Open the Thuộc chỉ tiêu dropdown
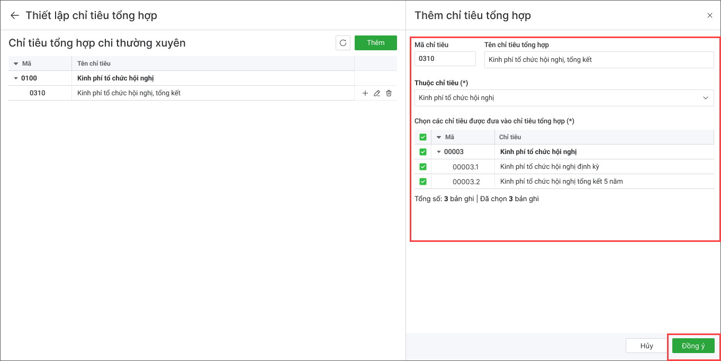 tap(564, 98)
